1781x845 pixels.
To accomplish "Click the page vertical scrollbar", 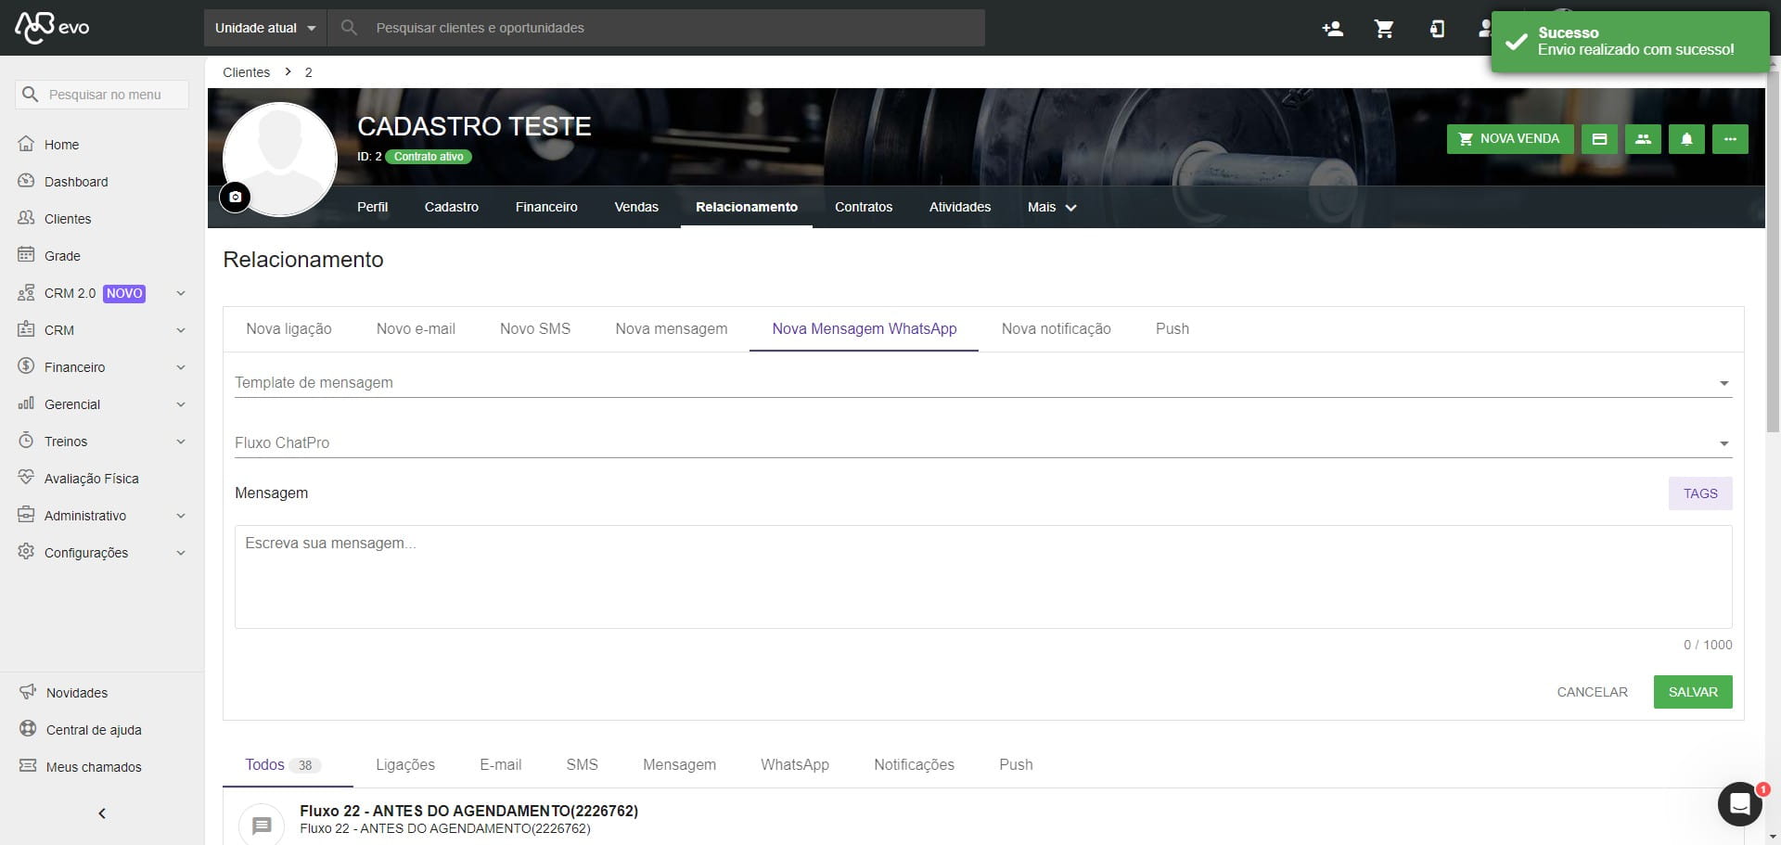I will [1773, 250].
